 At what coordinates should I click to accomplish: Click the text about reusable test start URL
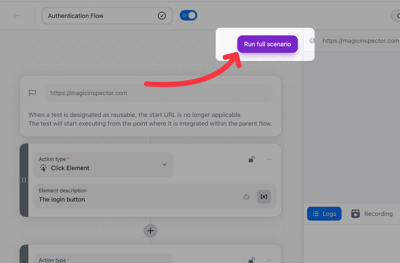[150, 119]
